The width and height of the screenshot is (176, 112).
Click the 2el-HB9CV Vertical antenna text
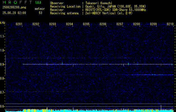(109, 13)
